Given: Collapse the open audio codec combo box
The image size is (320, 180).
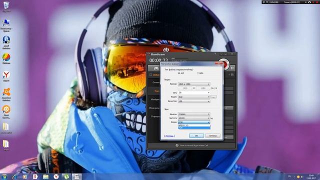Looking at the screenshot, I should (x=194, y=122).
